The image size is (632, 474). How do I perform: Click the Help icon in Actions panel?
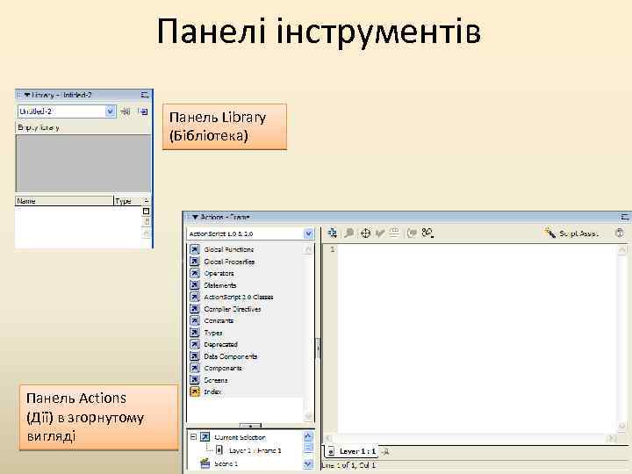pos(620,233)
